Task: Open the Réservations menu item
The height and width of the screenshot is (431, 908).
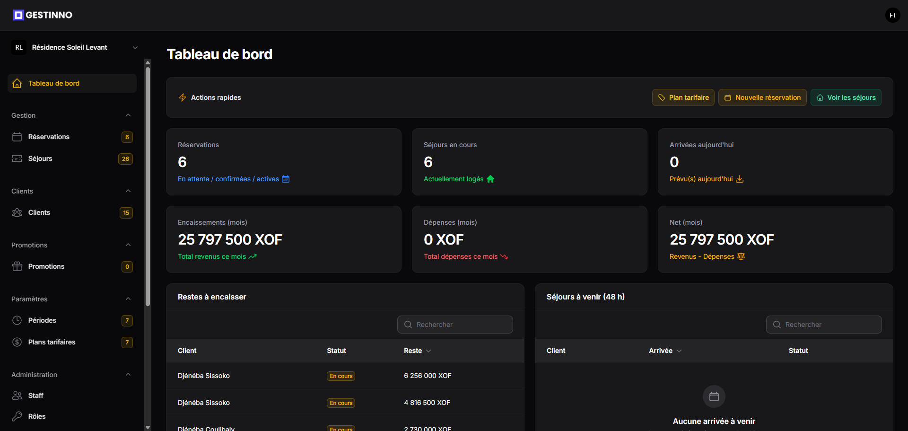Action: click(72, 137)
